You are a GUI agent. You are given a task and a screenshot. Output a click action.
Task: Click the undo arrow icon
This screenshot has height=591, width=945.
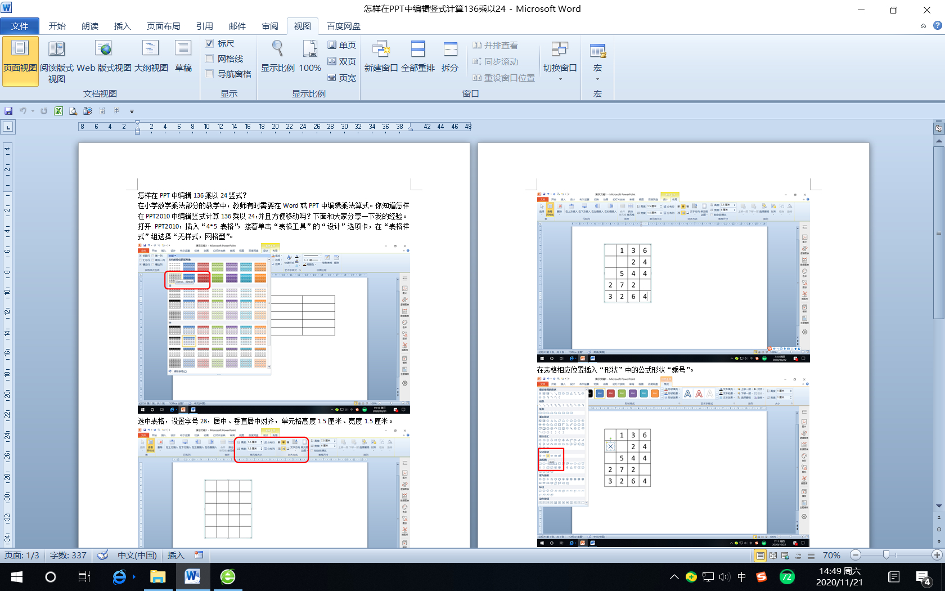coord(22,111)
